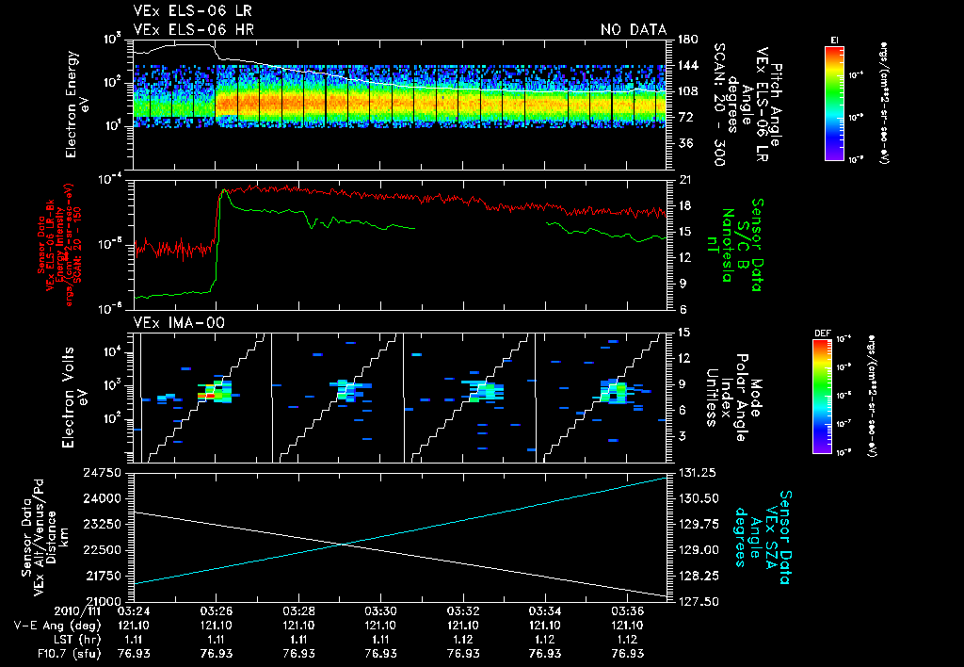Click the green magnetic field peak near 03:26

click(224, 190)
